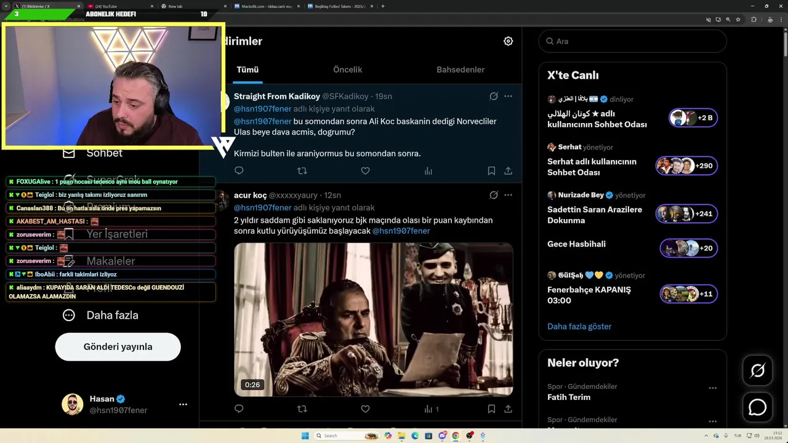This screenshot has height=443, width=788.
Task: Repost the Straight From Kadikoy tweet
Action: pyautogui.click(x=302, y=170)
